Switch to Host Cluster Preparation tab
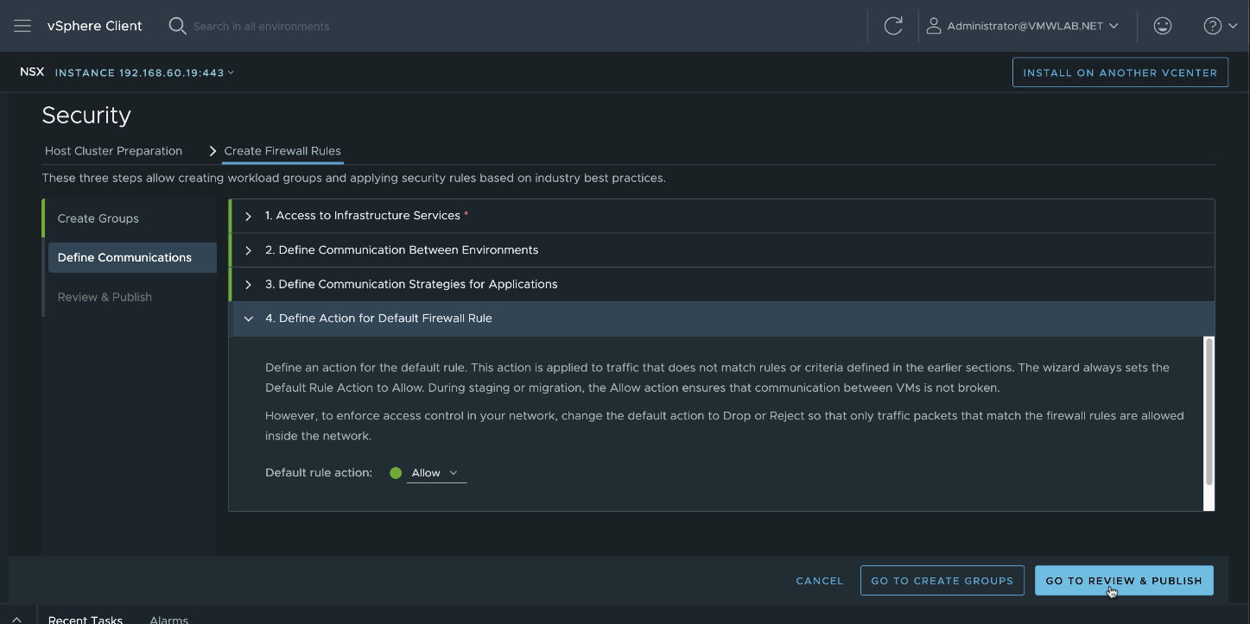 tap(113, 151)
